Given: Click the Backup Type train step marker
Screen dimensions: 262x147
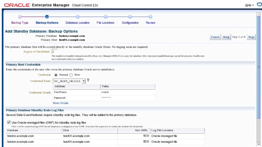Looking at the screenshot, I should [x=20, y=17].
